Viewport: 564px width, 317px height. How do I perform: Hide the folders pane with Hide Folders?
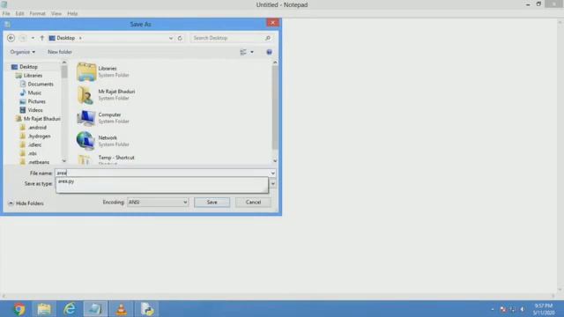pyautogui.click(x=26, y=203)
